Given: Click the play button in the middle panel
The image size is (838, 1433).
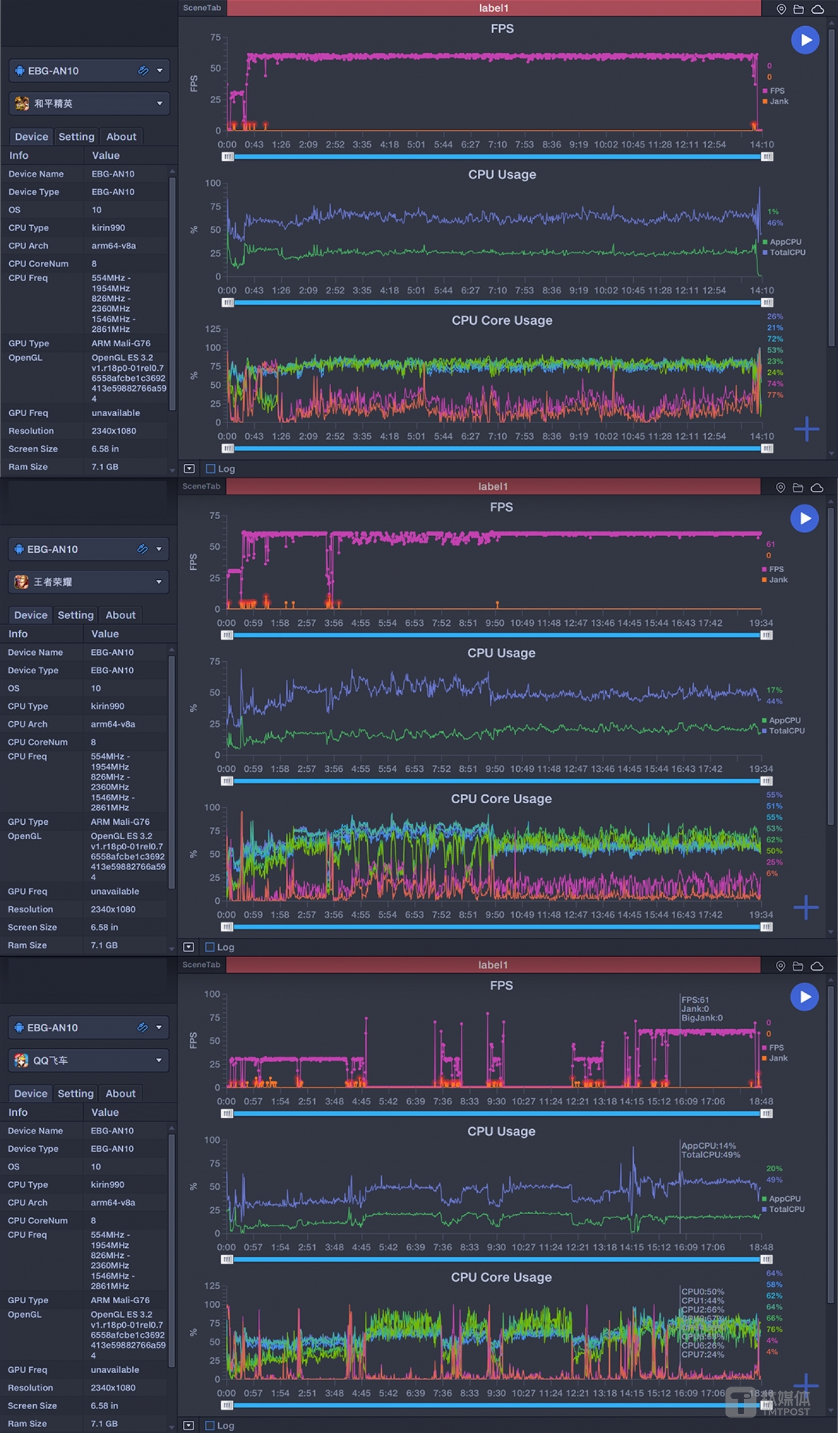Looking at the screenshot, I should coord(805,519).
